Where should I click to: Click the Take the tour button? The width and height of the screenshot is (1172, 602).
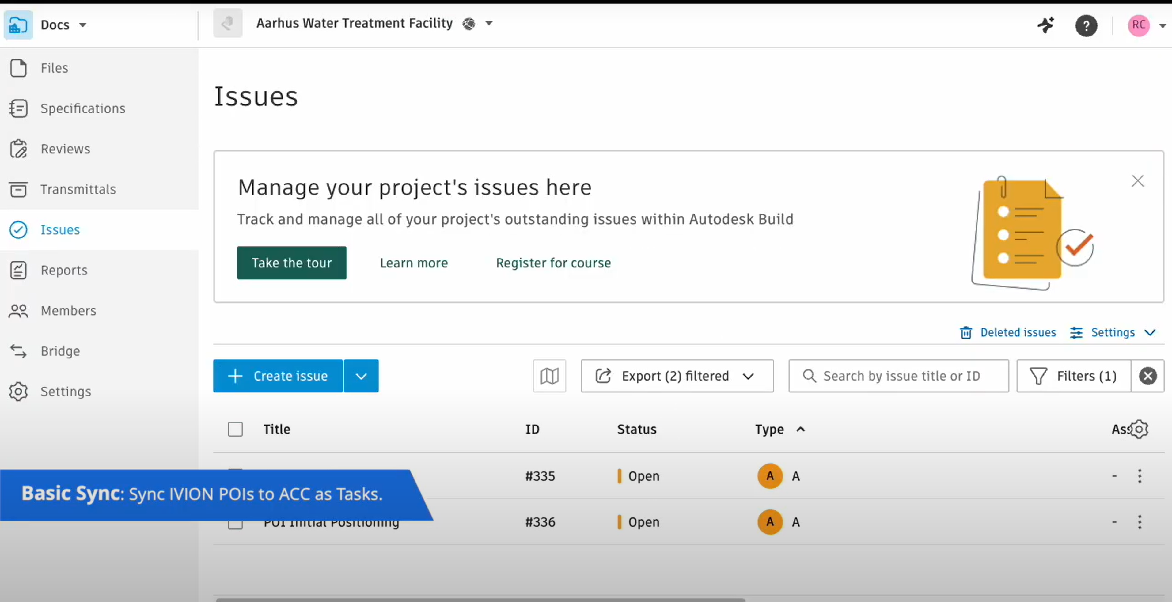pos(291,263)
